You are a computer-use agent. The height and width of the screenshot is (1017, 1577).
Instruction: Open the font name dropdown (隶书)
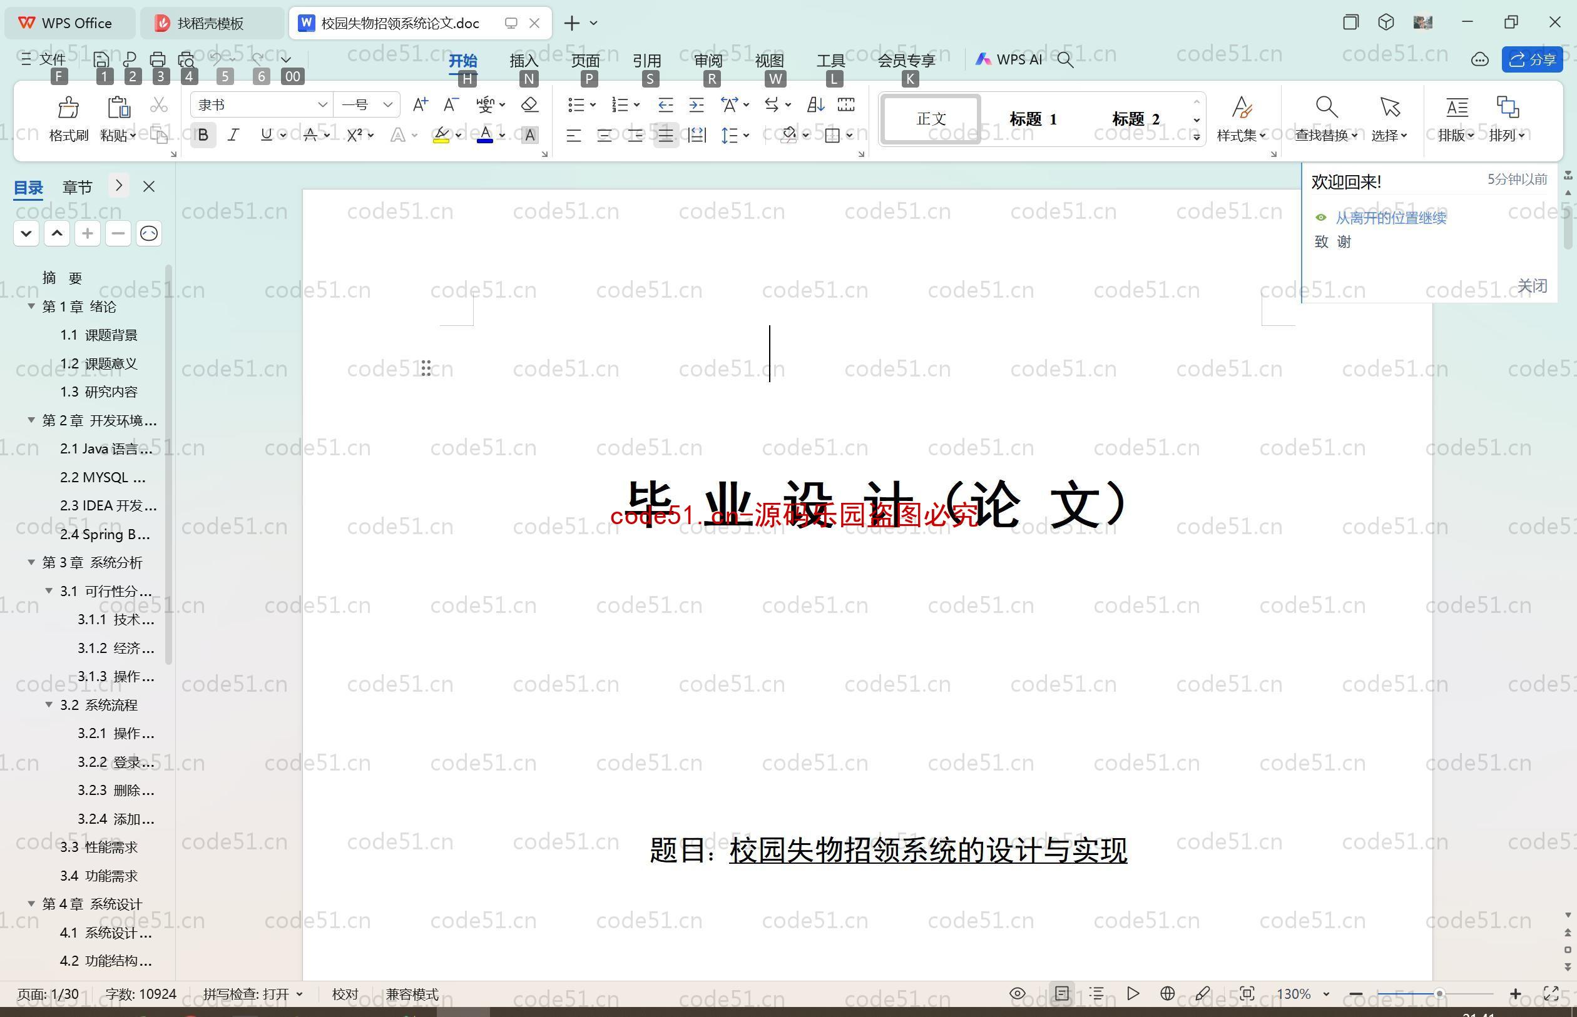pos(322,104)
